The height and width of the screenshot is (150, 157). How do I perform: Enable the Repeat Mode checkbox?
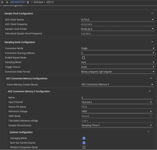84,58
